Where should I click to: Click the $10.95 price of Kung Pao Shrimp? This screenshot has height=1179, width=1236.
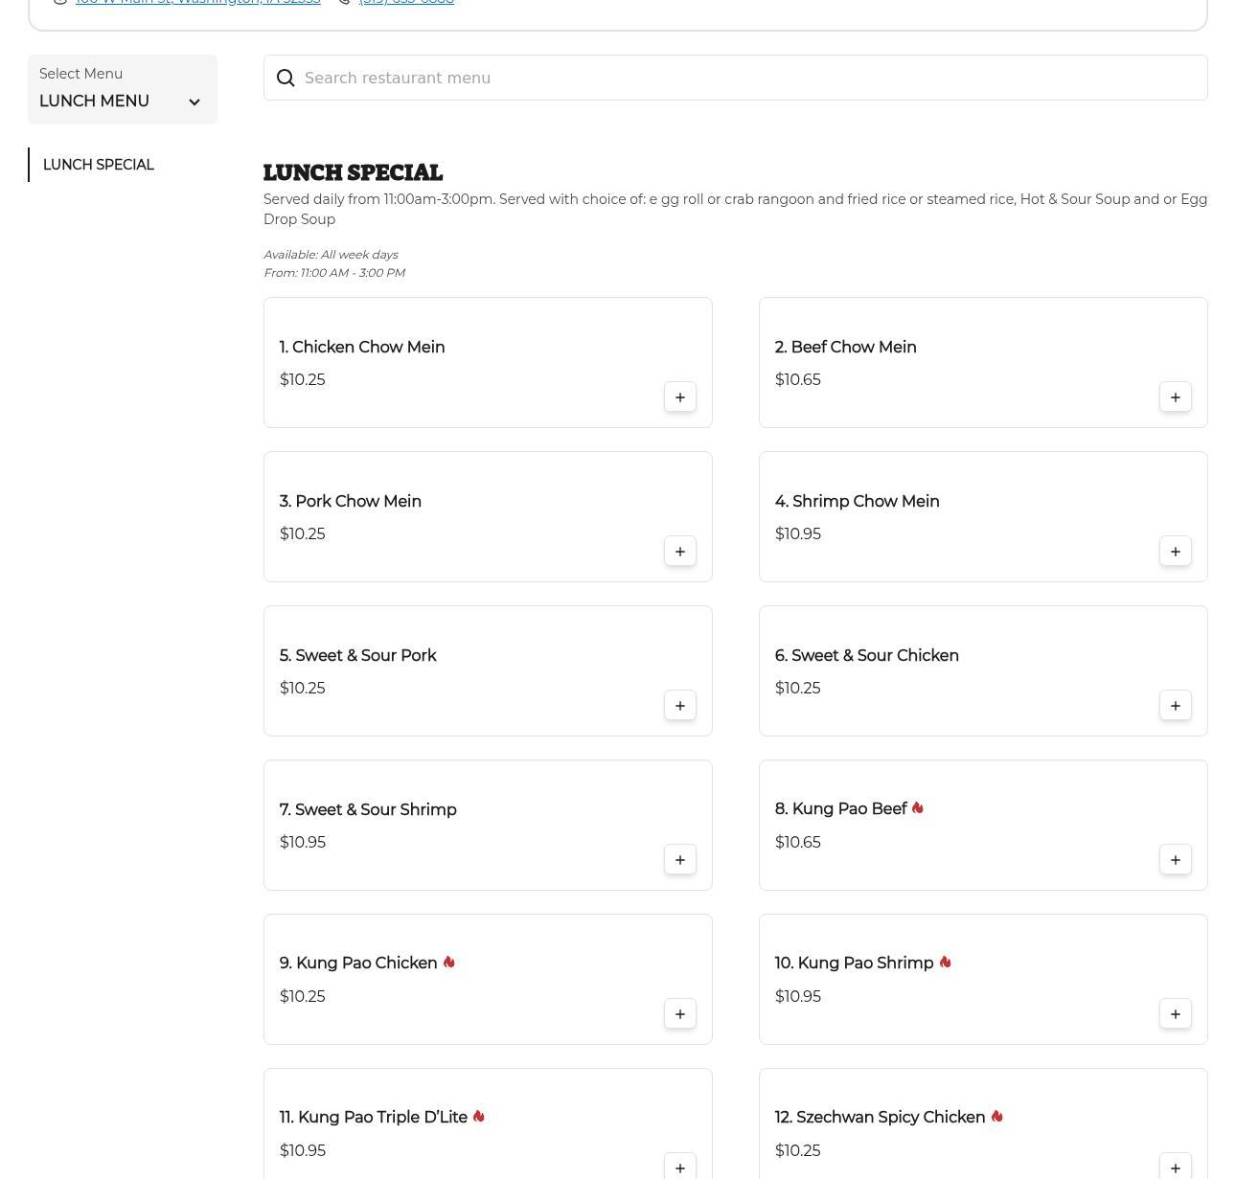point(798,997)
